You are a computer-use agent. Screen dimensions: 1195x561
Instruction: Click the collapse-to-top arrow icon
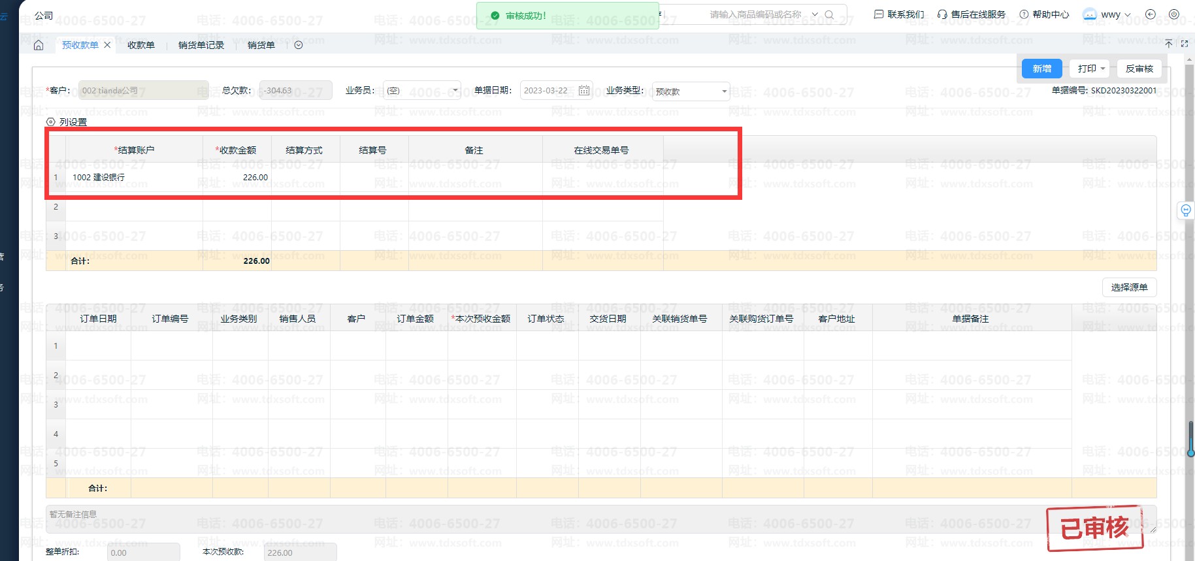1169,44
